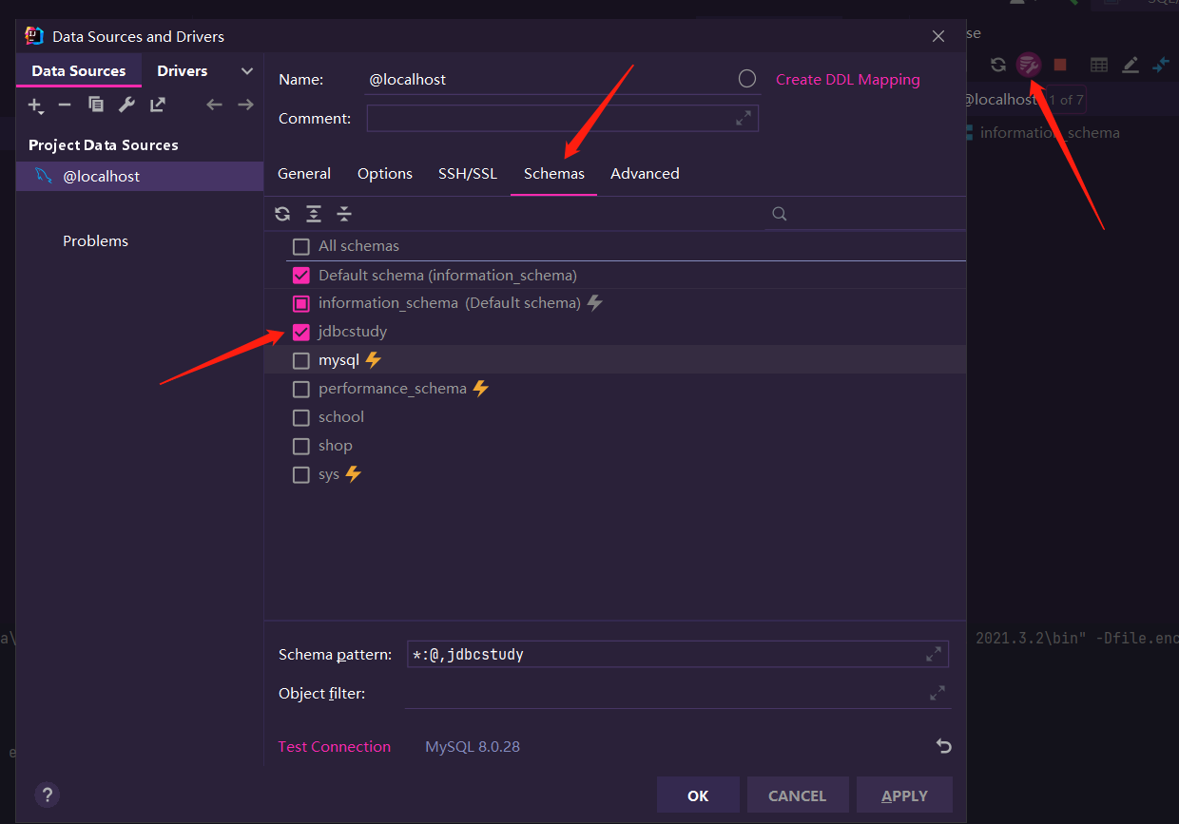The image size is (1179, 824).
Task: Click the revert changes icon
Action: pyautogui.click(x=943, y=746)
